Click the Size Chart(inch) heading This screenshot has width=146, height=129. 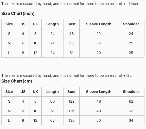(18, 14)
